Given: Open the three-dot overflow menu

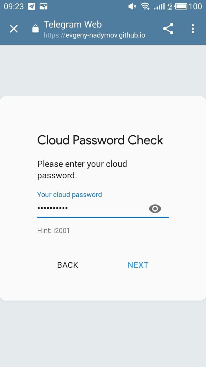Looking at the screenshot, I should (193, 29).
